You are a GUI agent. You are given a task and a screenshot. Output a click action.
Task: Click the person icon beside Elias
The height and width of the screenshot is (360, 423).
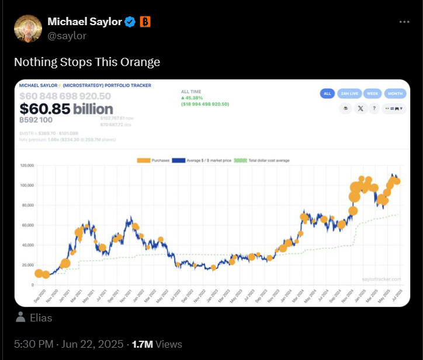coord(20,317)
